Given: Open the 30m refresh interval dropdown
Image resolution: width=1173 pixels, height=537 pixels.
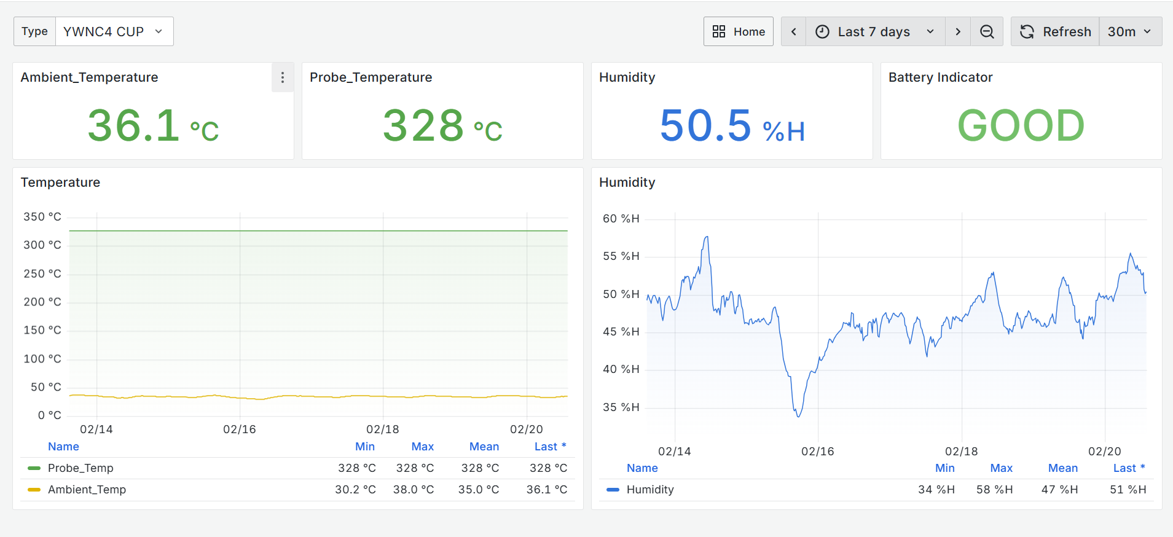Looking at the screenshot, I should click(1130, 32).
